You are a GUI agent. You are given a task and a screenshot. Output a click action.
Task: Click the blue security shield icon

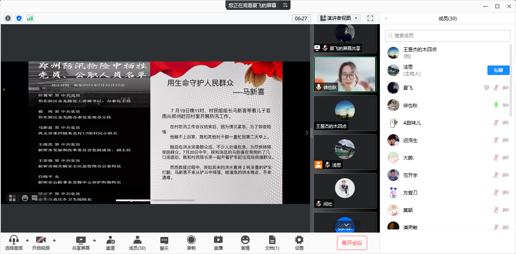[x=19, y=18]
